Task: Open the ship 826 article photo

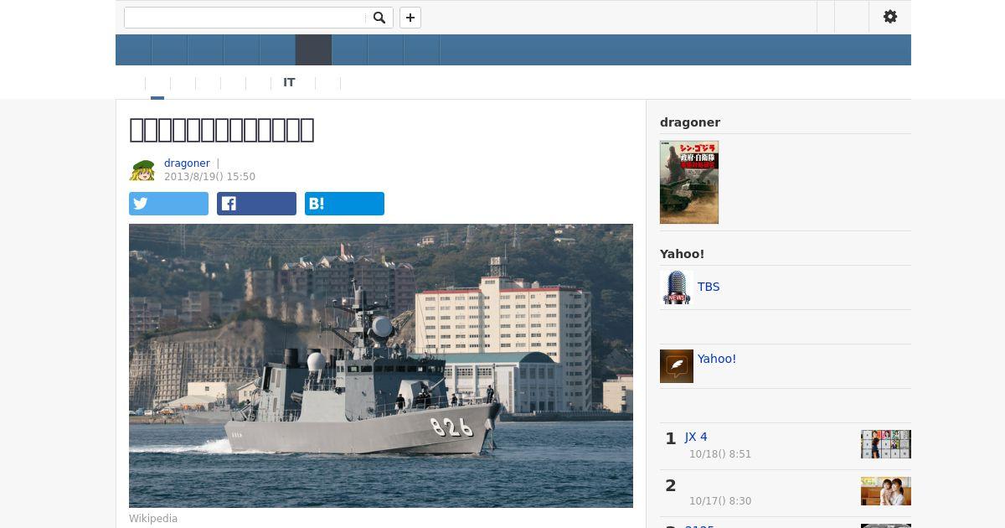Action: [x=381, y=365]
